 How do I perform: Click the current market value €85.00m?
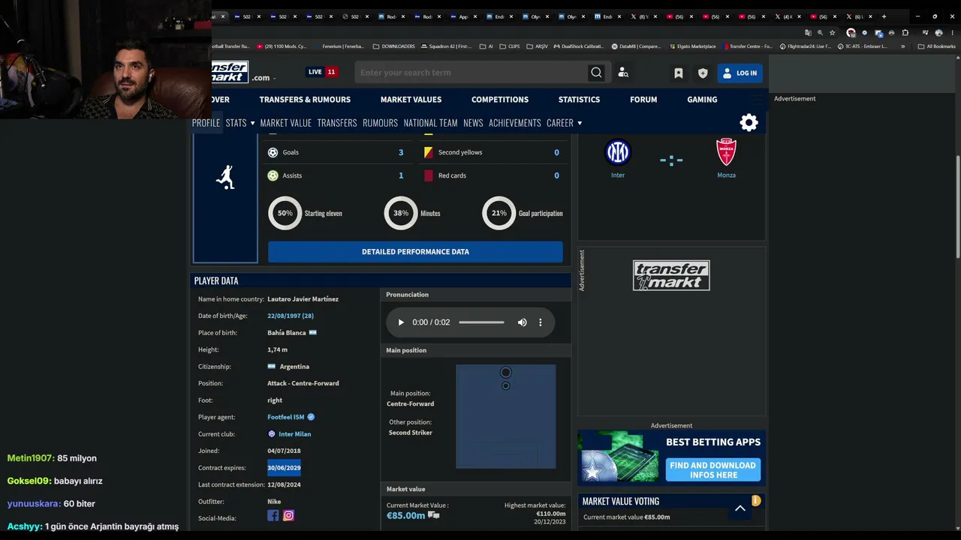click(405, 516)
